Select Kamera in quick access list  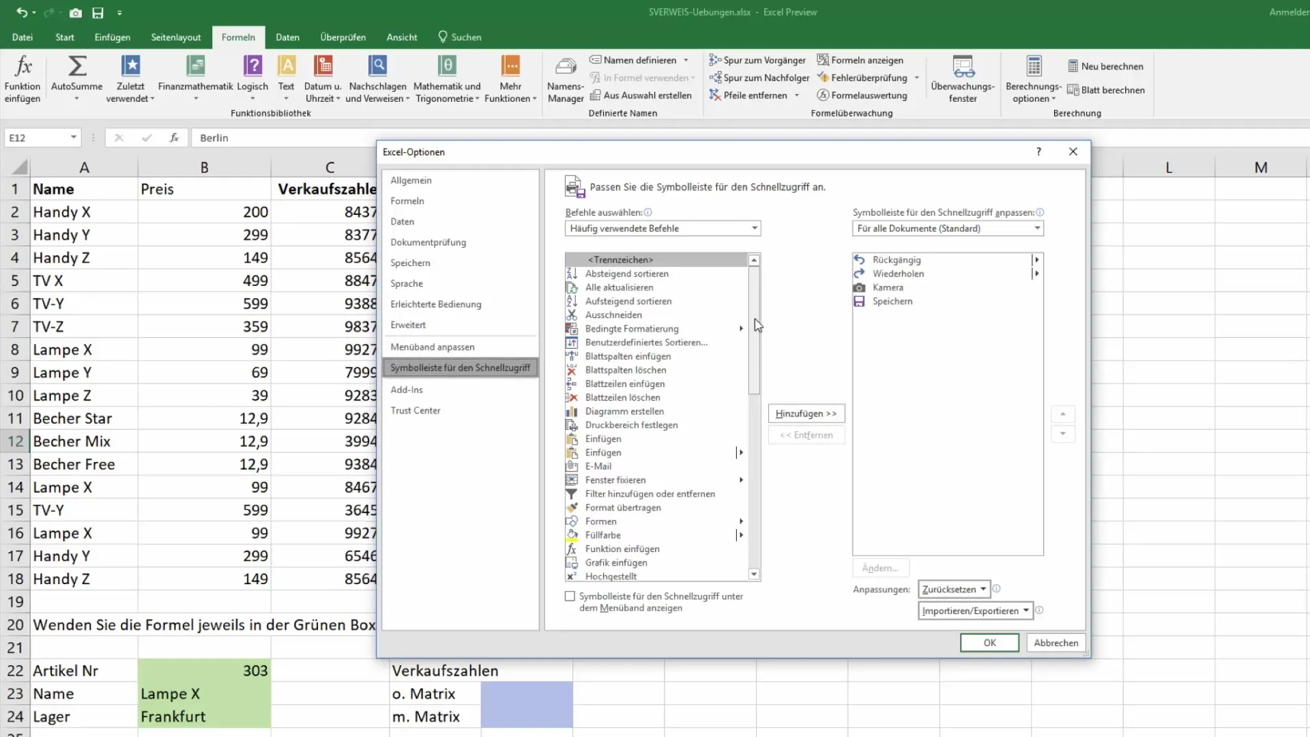[948, 287]
